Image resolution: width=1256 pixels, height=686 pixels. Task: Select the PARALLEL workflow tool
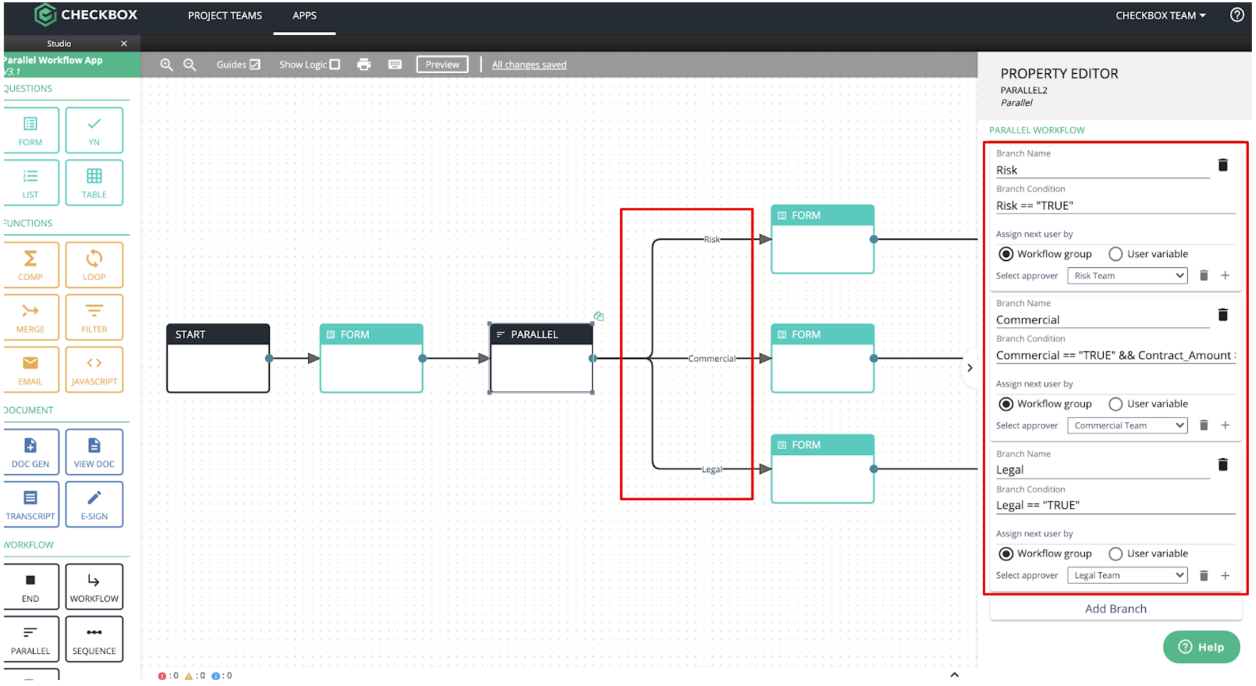click(30, 639)
